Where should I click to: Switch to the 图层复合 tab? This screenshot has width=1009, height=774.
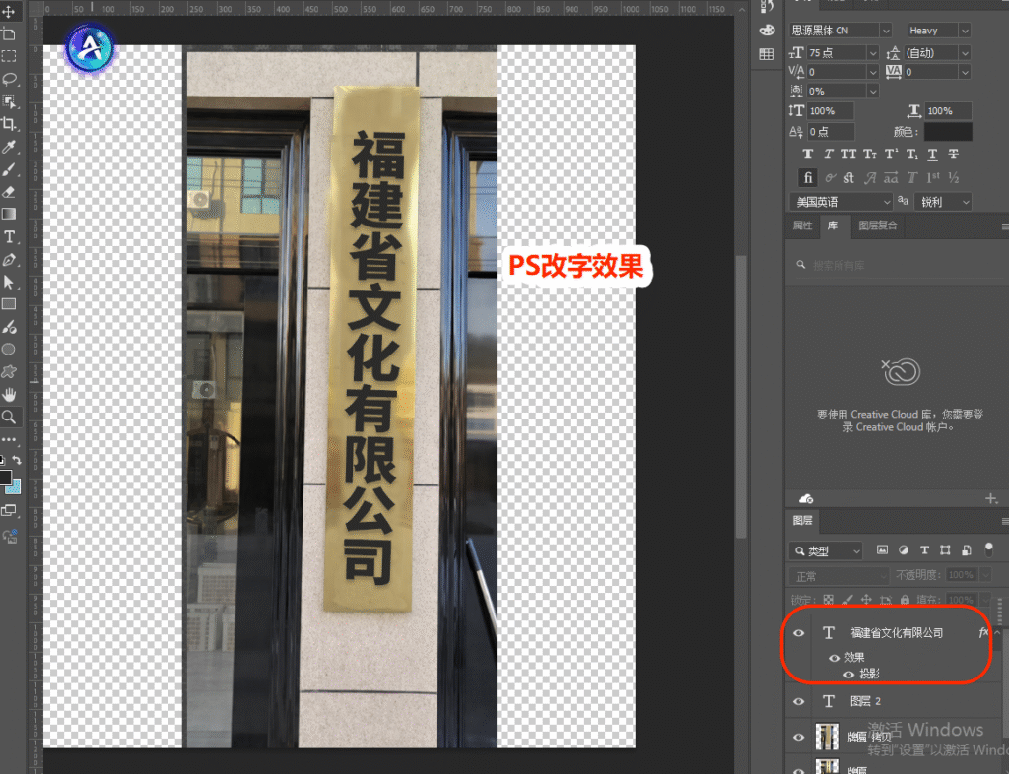pyautogui.click(x=877, y=226)
